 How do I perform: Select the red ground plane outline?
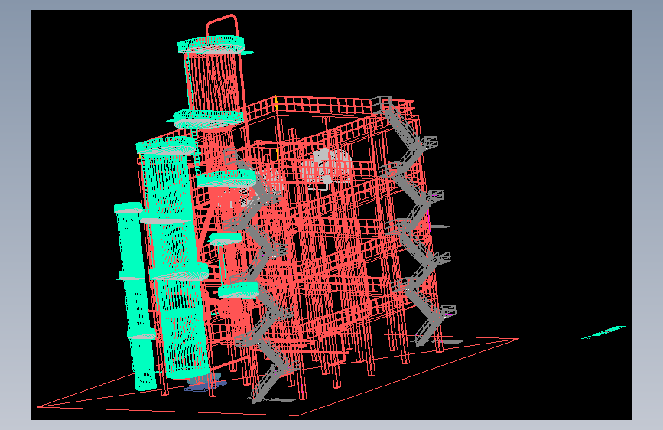point(279,376)
